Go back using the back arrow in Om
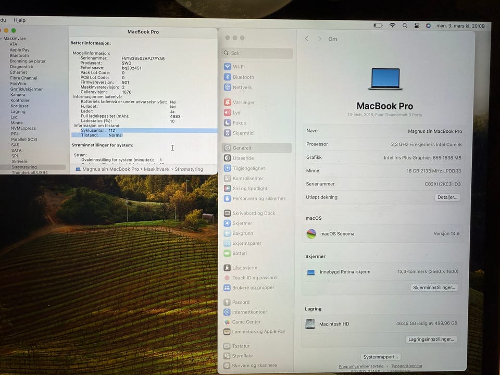Image resolution: width=500 pixels, height=375 pixels. [x=307, y=39]
